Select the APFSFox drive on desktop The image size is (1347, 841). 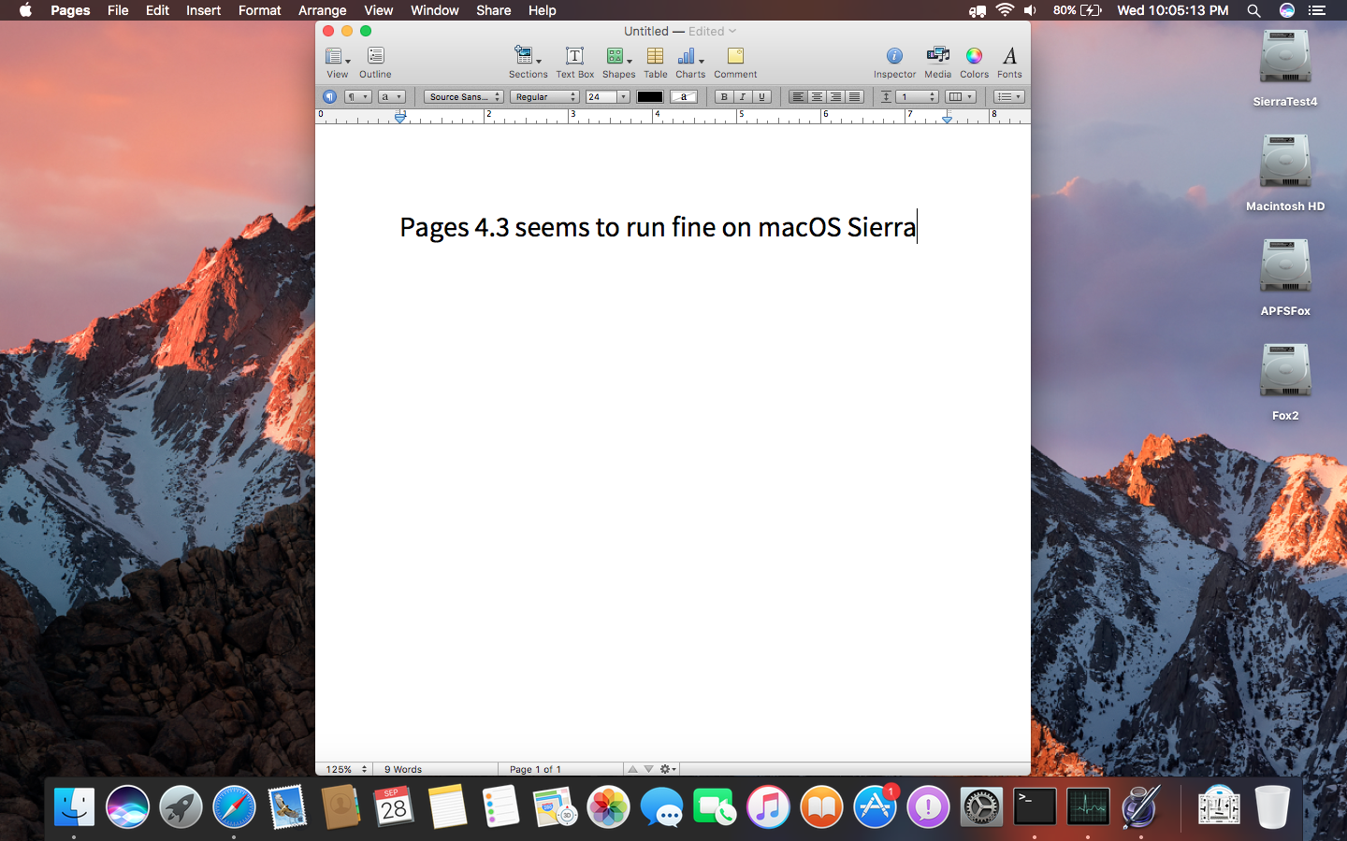1285,278
